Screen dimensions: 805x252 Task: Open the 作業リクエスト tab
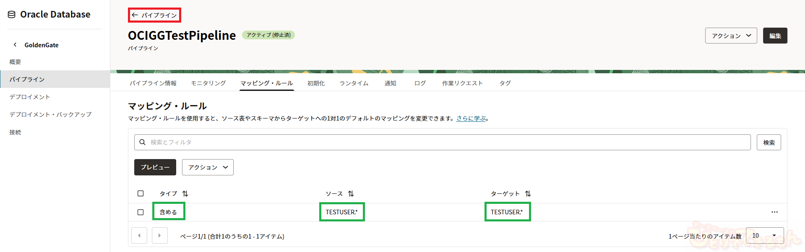(x=462, y=83)
